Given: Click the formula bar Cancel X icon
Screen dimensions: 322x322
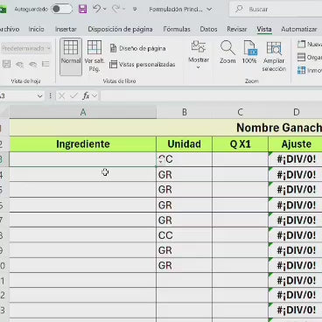Looking at the screenshot, I should [x=61, y=95].
